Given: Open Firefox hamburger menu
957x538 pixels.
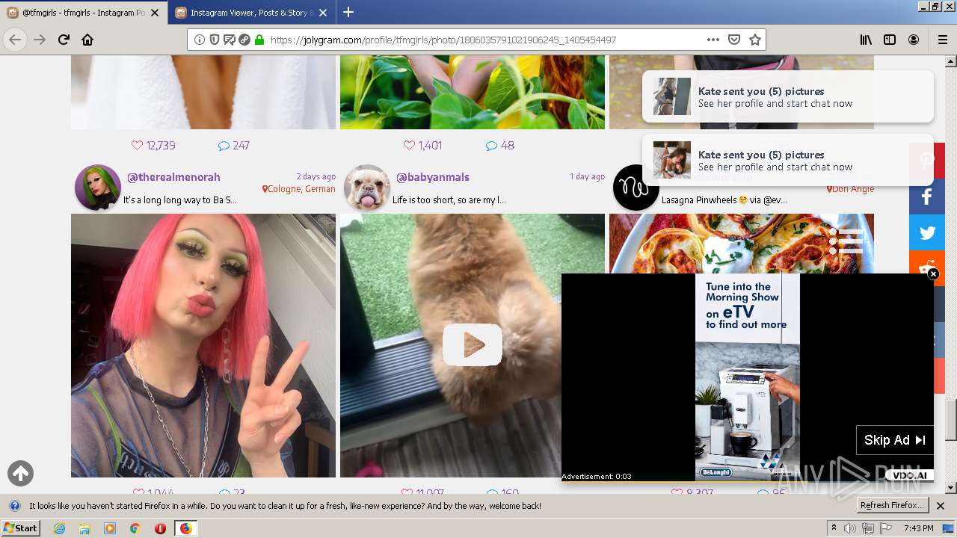Looking at the screenshot, I should click(942, 40).
